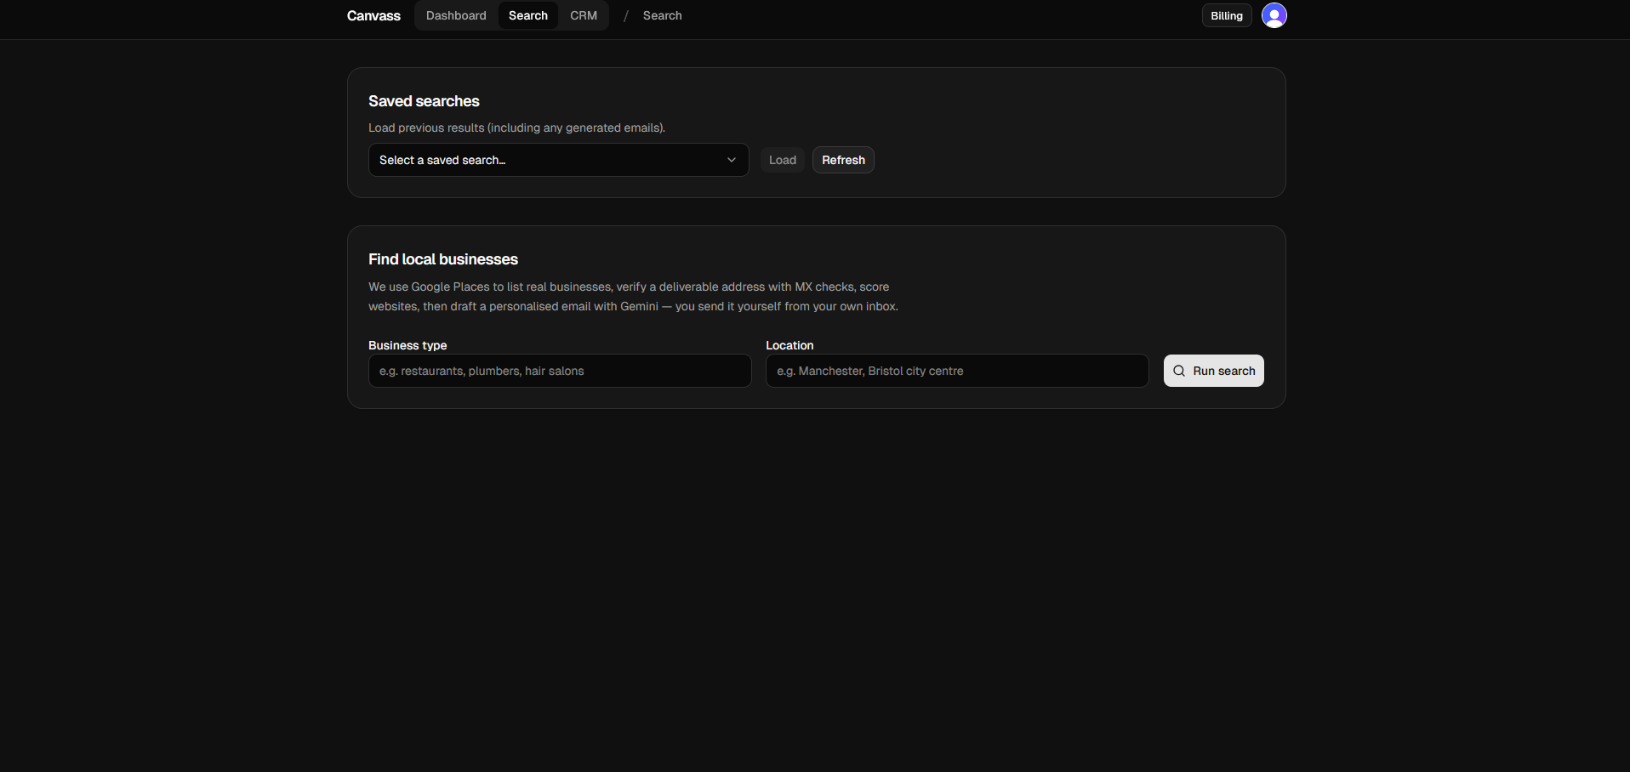Go to the Dashboard tab

click(x=456, y=15)
